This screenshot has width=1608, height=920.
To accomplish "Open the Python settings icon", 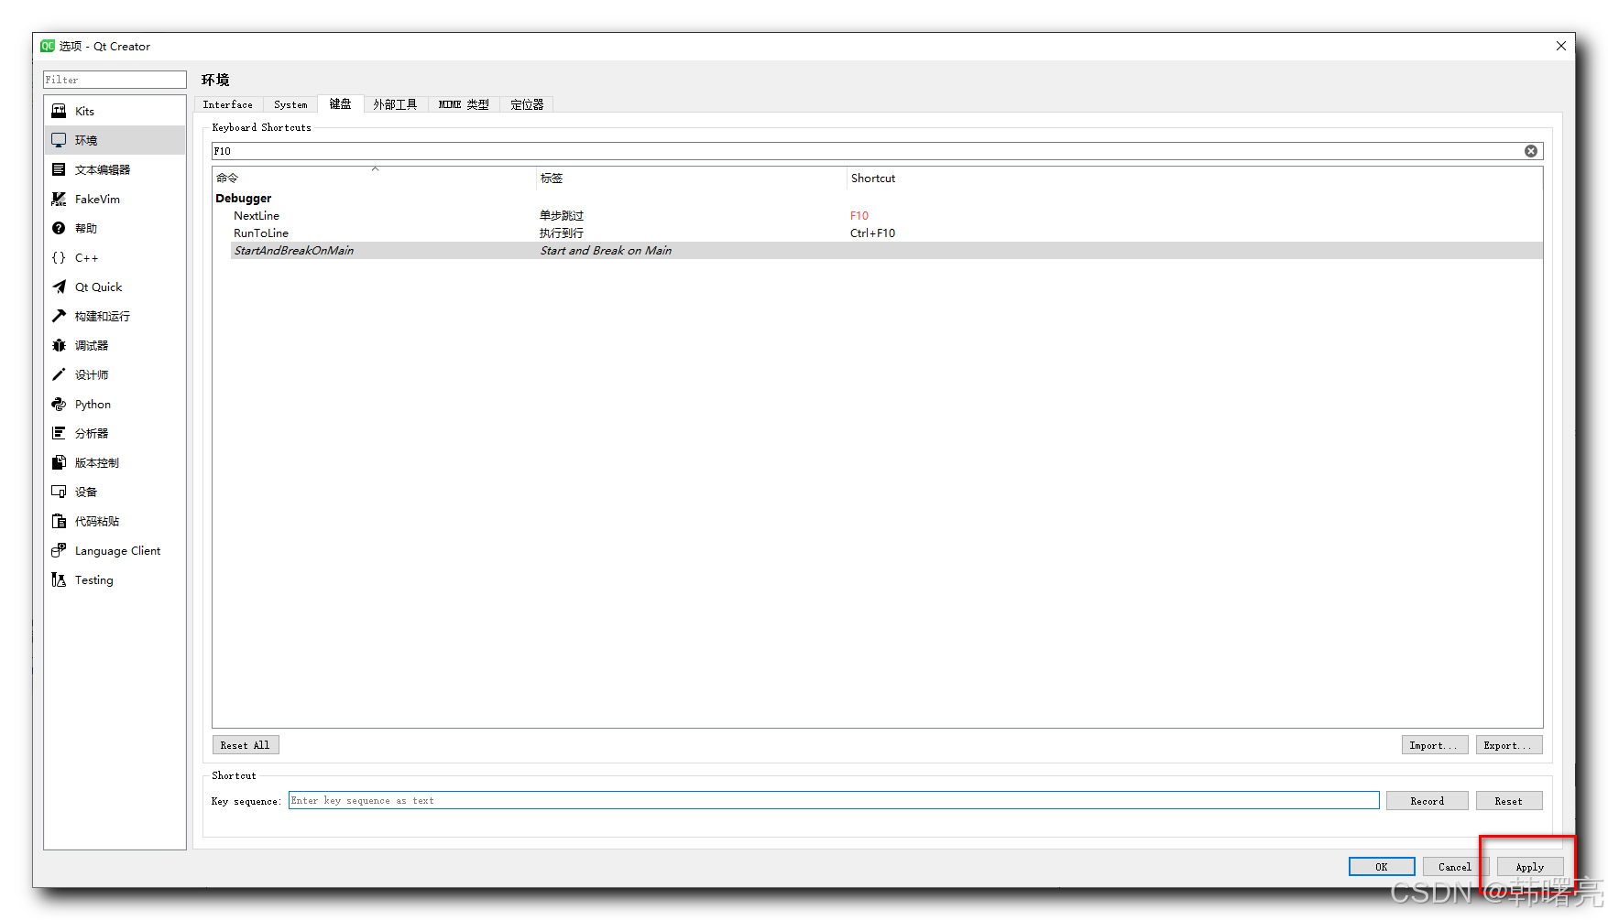I will [59, 404].
